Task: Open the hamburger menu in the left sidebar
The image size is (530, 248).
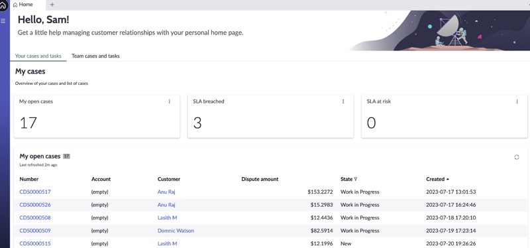Action: pos(3,21)
